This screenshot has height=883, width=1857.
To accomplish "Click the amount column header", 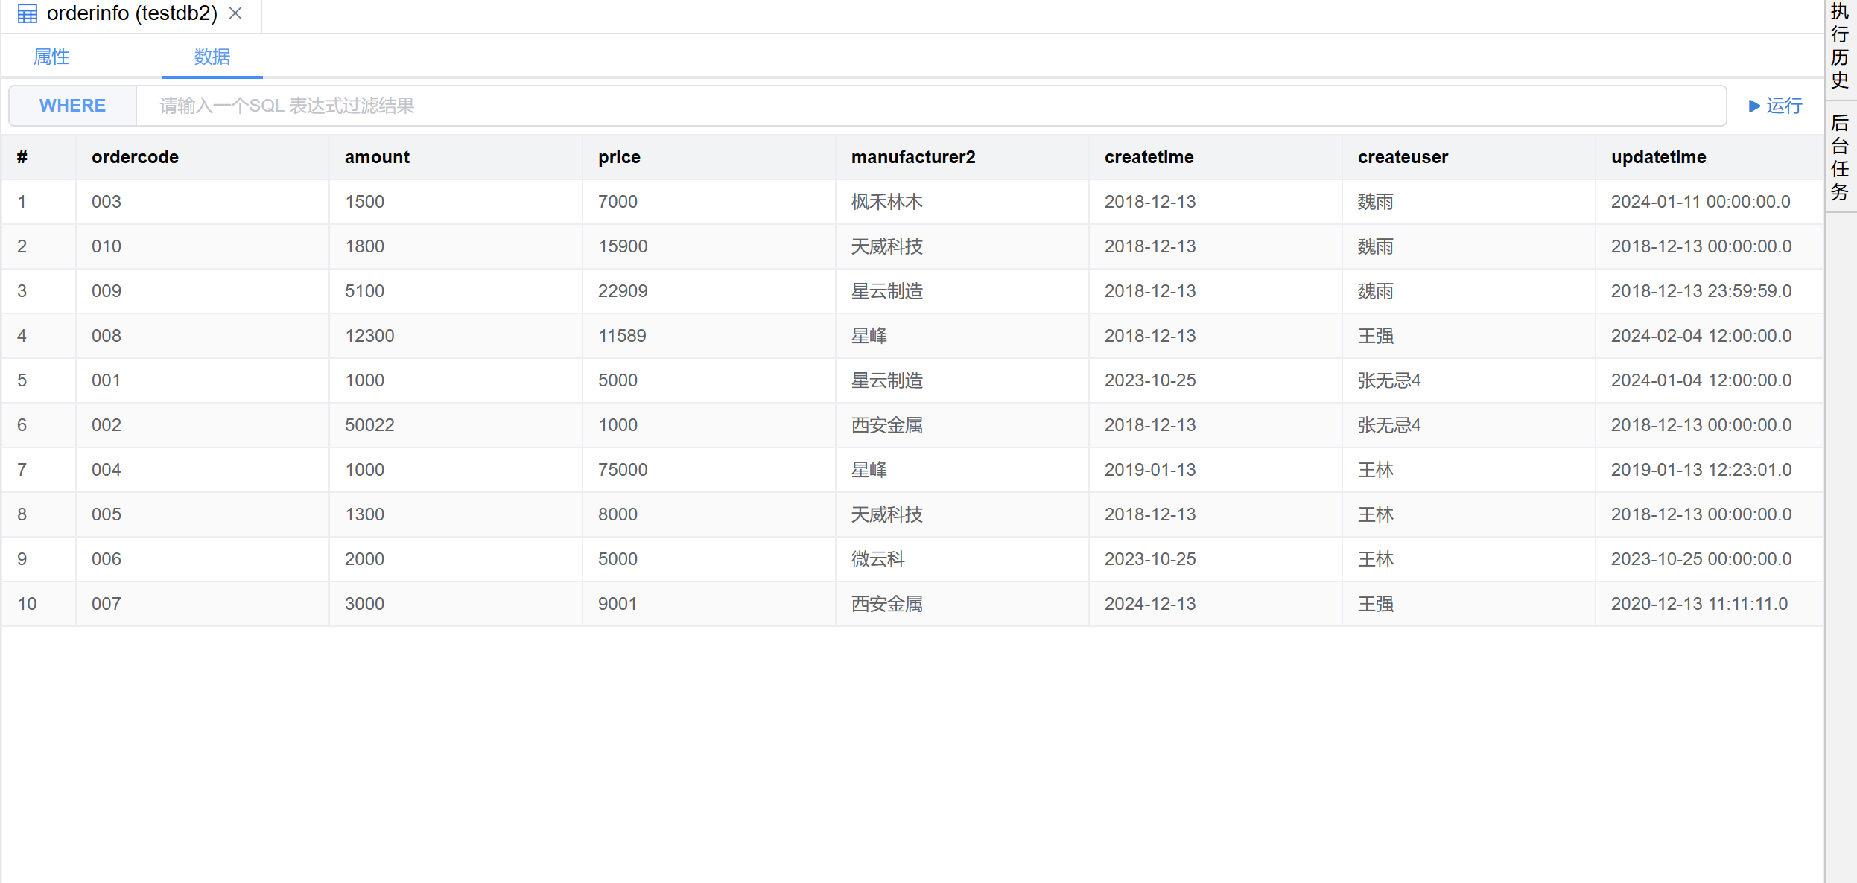I will (377, 157).
